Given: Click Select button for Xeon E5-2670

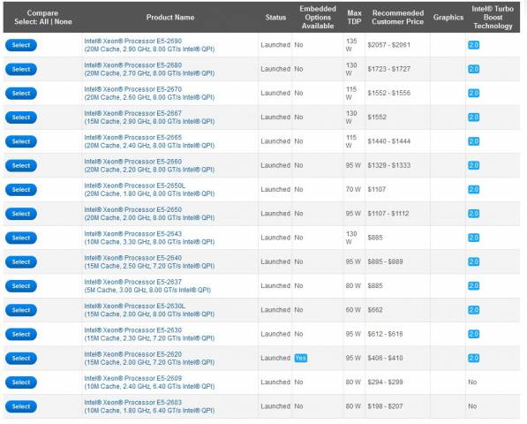Looking at the screenshot, I should tap(21, 93).
